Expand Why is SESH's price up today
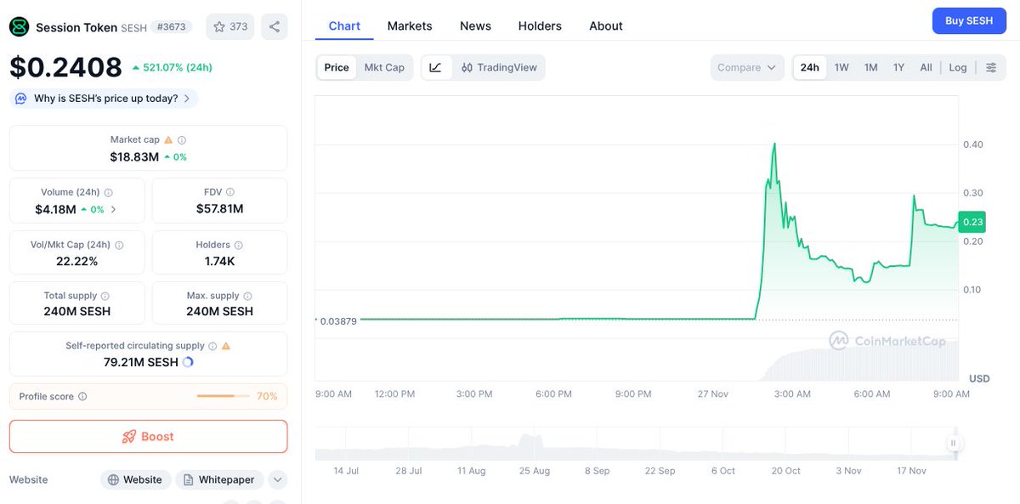The height and width of the screenshot is (504, 1020). (x=105, y=99)
